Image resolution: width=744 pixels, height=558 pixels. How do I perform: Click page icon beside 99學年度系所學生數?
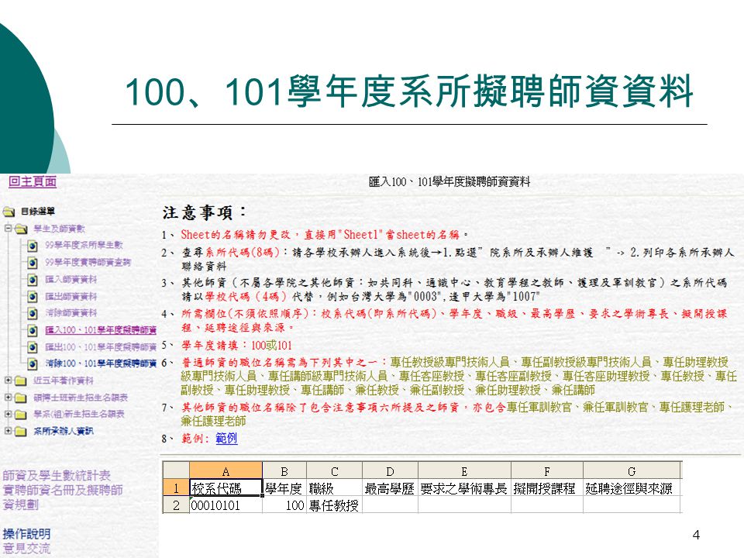(x=32, y=246)
